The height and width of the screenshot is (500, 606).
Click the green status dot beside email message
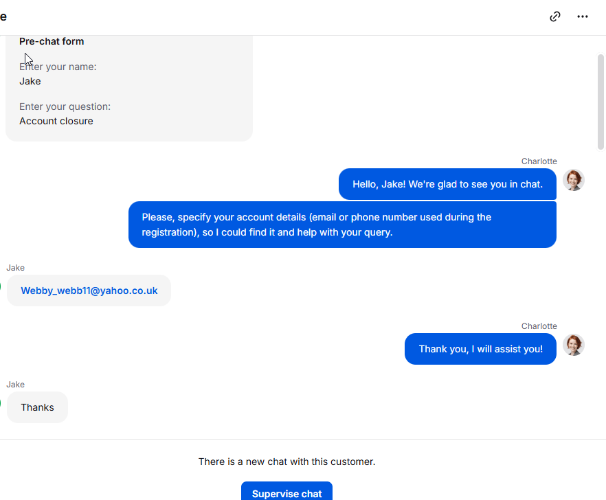pyautogui.click(x=1, y=286)
